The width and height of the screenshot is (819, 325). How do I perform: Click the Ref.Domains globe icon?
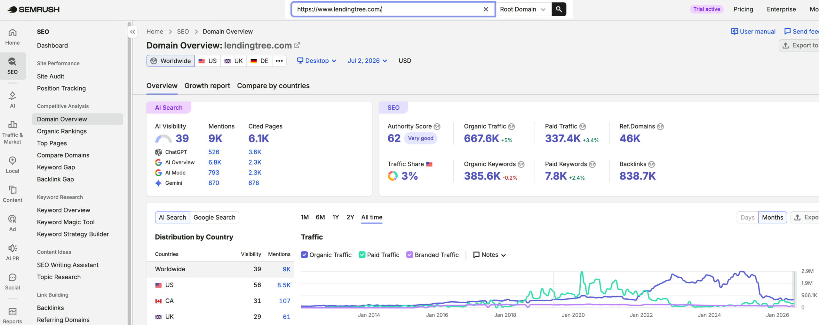[660, 127]
